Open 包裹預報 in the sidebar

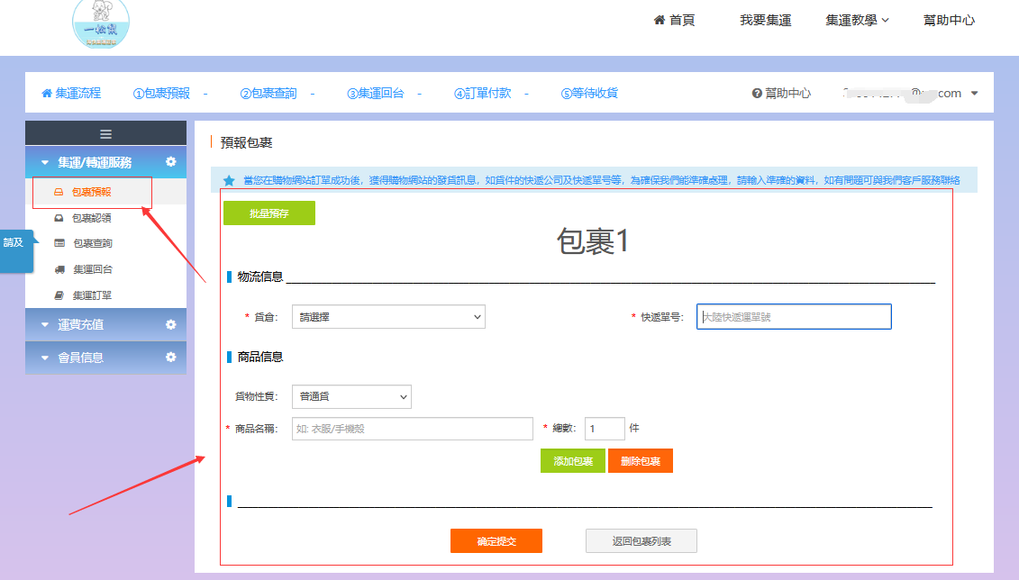(91, 192)
